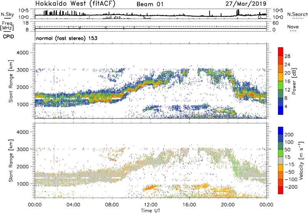Click the '20:00' time axis tick
Image resolution: width=308 pixels, height=213 pixels.
click(x=228, y=205)
